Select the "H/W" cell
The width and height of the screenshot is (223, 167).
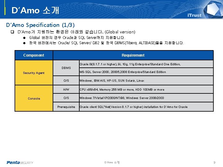[66, 89]
